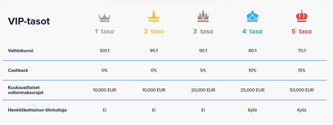The height and width of the screenshot is (125, 333).
Task: Click the 70:1 exchange rate value
Action: pos(302,51)
